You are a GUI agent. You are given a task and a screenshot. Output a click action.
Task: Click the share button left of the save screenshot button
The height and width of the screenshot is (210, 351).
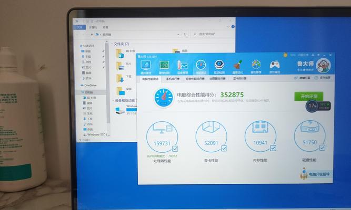click(x=302, y=78)
